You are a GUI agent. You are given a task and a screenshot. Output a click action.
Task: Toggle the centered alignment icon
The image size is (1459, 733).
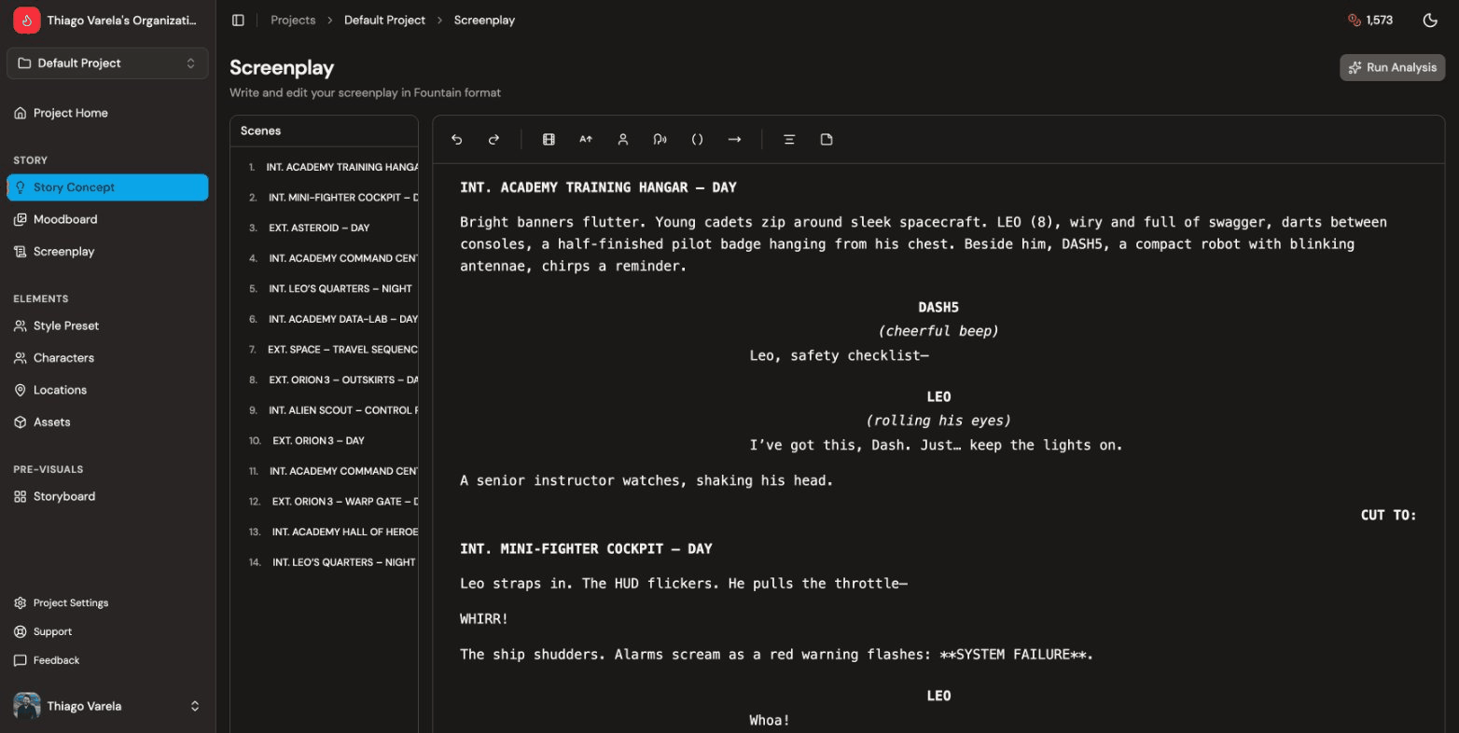(x=789, y=139)
